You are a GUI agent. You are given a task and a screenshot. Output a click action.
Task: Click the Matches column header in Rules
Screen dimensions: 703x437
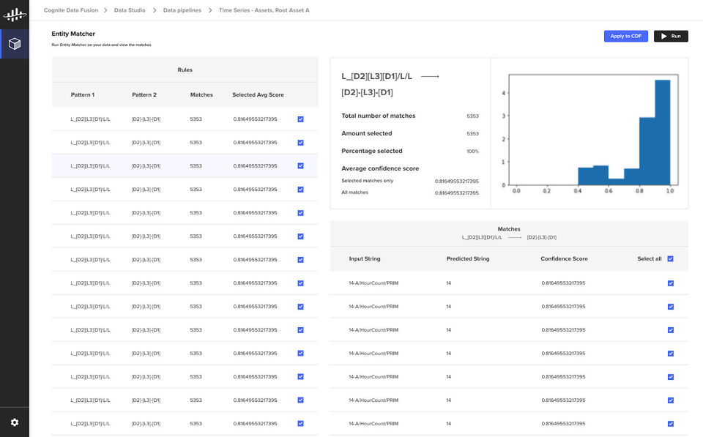201,95
